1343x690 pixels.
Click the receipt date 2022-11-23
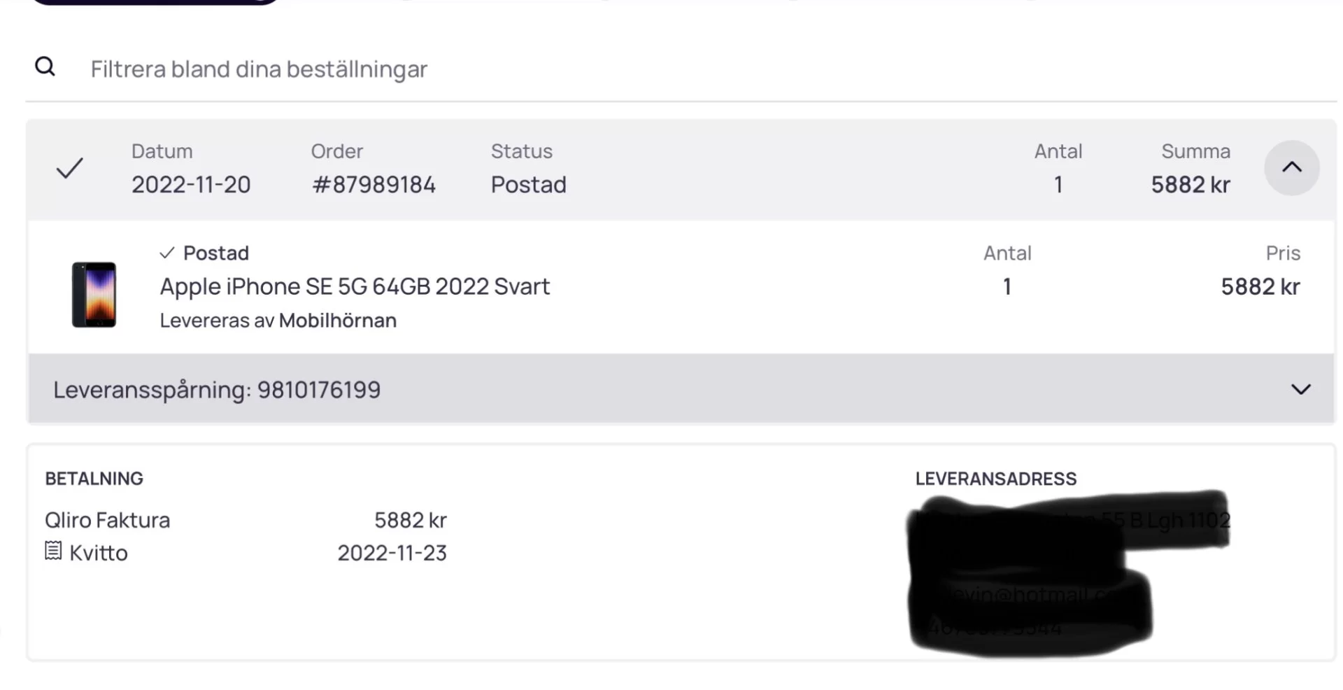pyautogui.click(x=392, y=554)
